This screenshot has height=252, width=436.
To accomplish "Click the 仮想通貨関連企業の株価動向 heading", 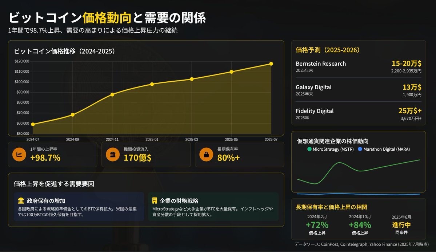I will [333, 141].
